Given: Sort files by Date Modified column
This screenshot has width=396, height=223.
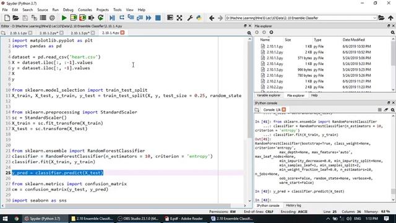Looking at the screenshot, I should point(353,40).
